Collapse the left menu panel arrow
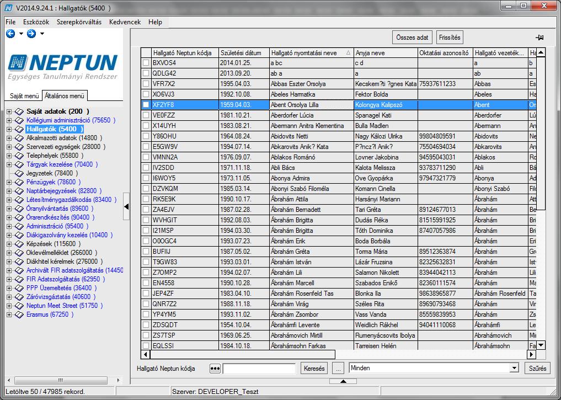Viewport: 561px width, 400px height. pos(126,206)
